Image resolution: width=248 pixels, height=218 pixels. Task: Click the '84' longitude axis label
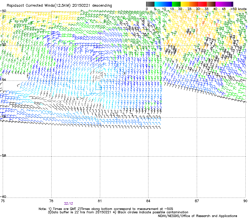click(148, 201)
